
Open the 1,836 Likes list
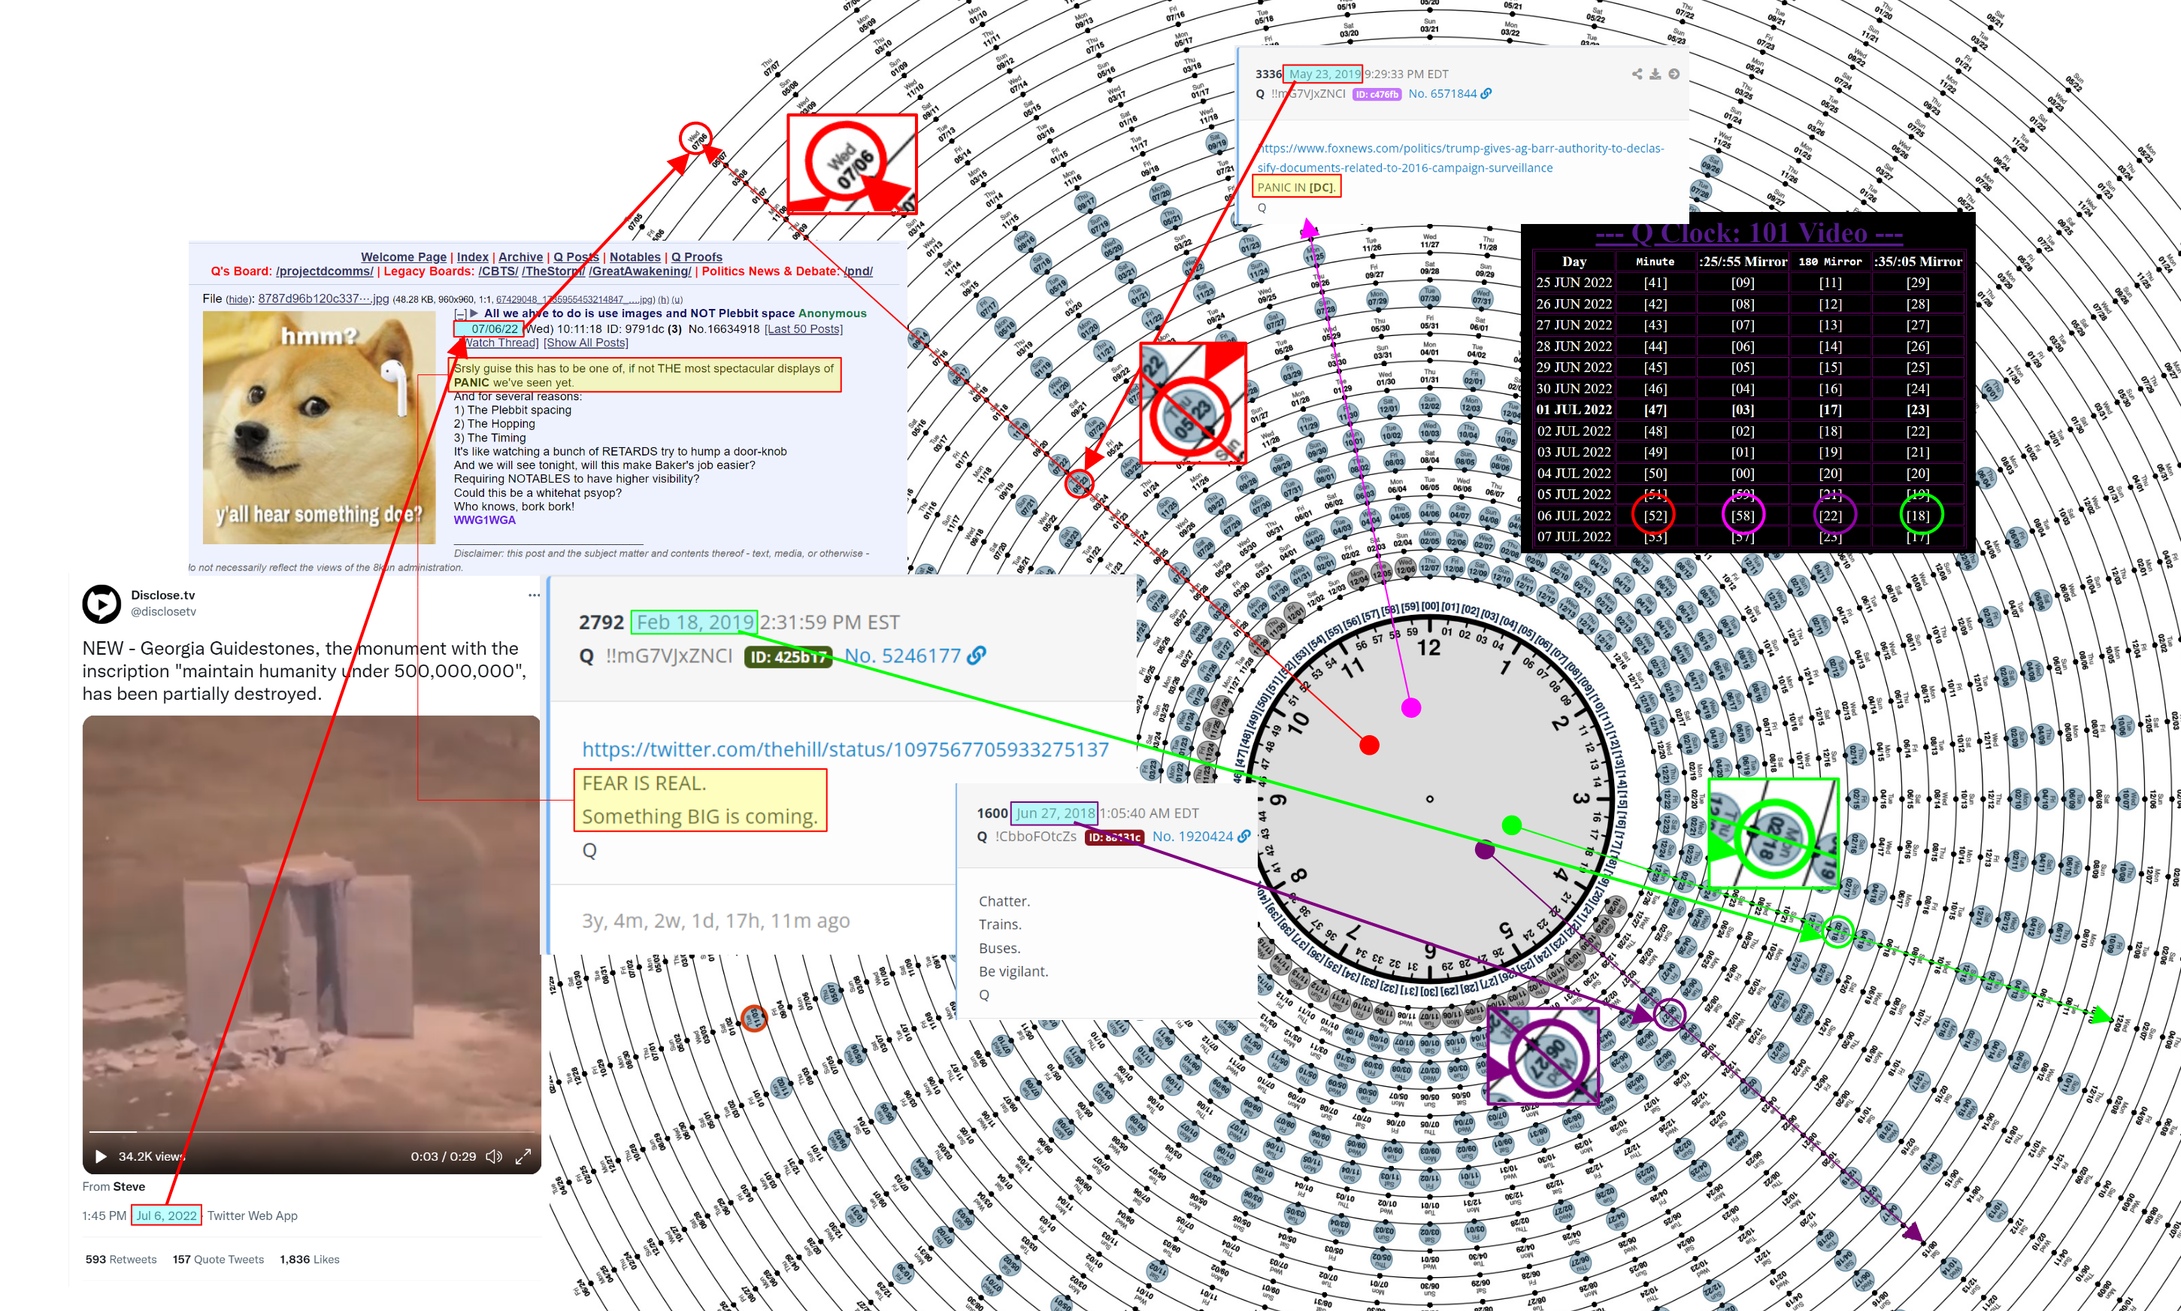[x=309, y=1260]
